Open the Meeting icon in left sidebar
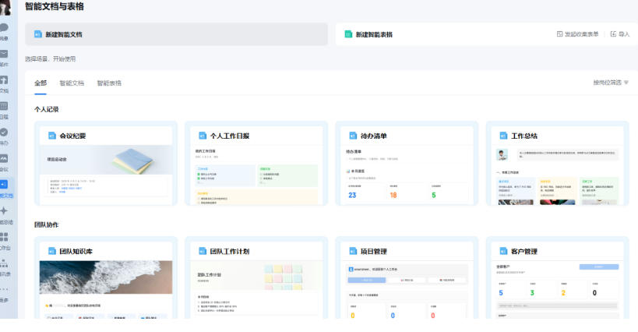Viewport: 638px width, 332px height. 4,158
